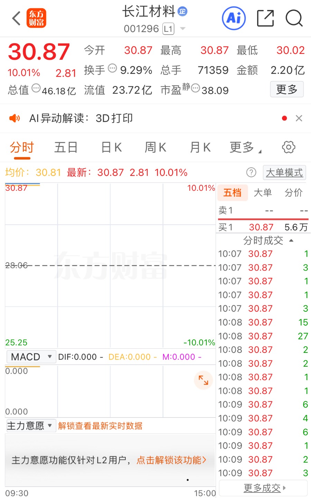Click the help question mark near 大单模式
This screenshot has height=498, width=311.
(251, 172)
